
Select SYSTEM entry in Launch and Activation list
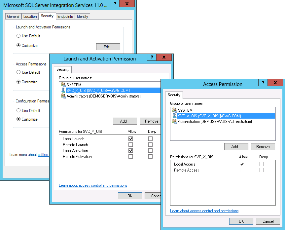(x=110, y=85)
